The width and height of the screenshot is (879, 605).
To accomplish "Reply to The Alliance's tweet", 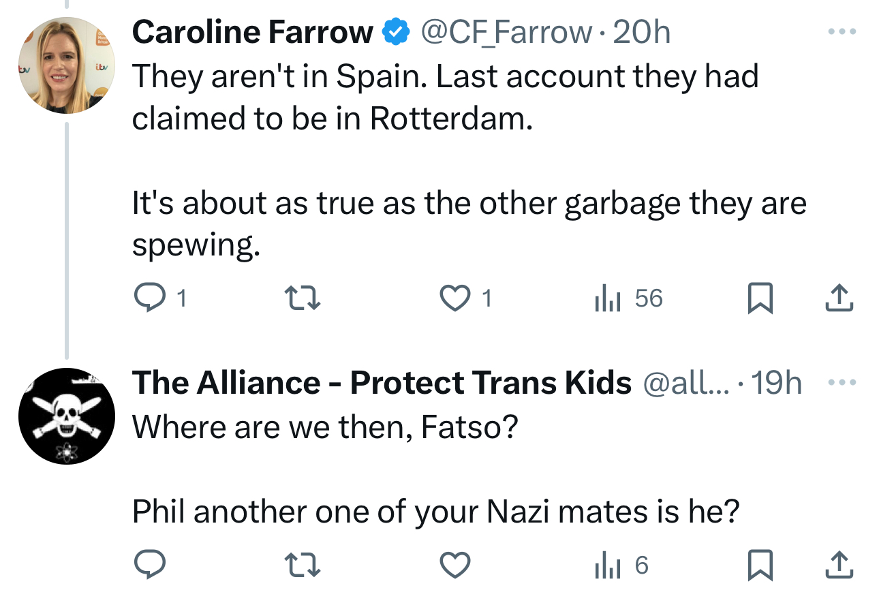I will (x=147, y=565).
